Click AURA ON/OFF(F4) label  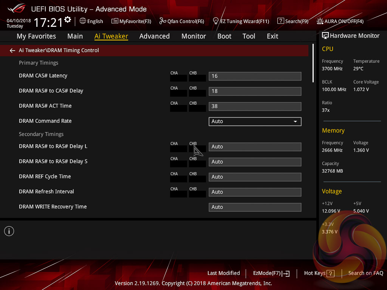344,21
